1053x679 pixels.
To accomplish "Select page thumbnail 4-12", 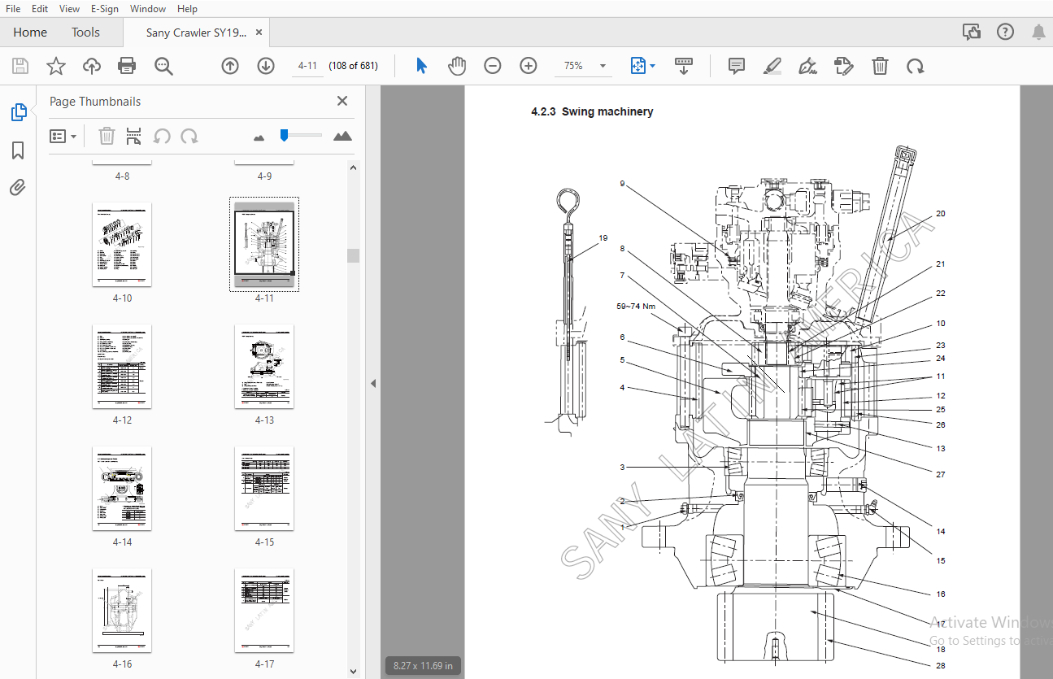I will 122,367.
